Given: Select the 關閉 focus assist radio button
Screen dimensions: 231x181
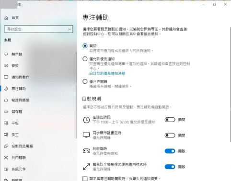Looking at the screenshot, I should (85, 46).
